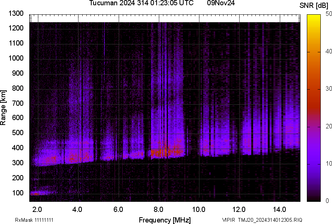Click the Tucuman timestamp title text
Screen dimensions: 332x224
[x=141, y=3]
